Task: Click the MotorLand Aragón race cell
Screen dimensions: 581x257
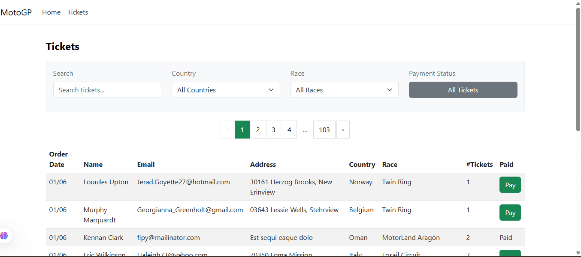Action: [x=411, y=237]
